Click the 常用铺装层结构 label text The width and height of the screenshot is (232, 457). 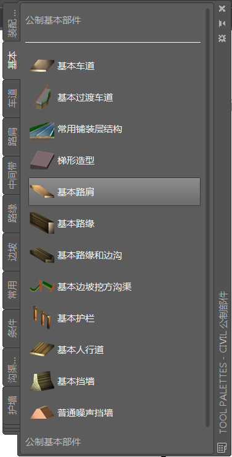(89, 129)
